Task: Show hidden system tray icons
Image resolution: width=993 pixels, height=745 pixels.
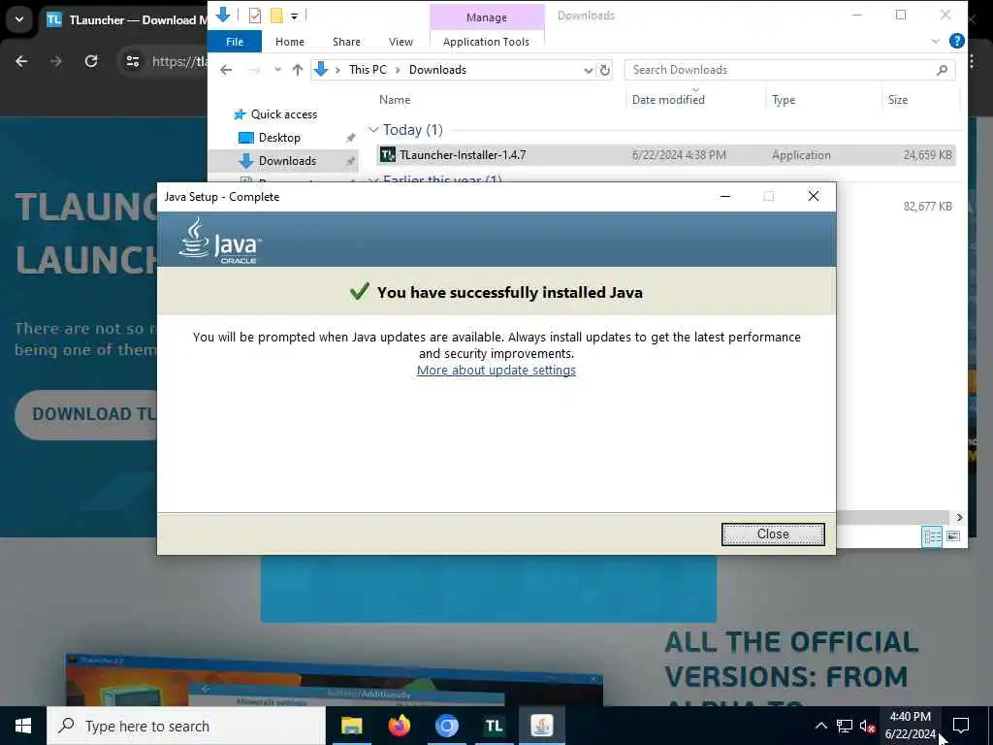Action: pyautogui.click(x=820, y=726)
